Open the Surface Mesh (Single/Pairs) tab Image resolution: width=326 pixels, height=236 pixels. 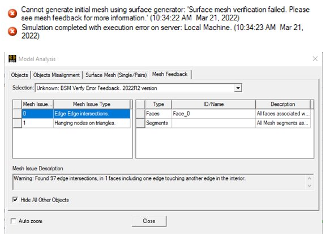(116, 75)
